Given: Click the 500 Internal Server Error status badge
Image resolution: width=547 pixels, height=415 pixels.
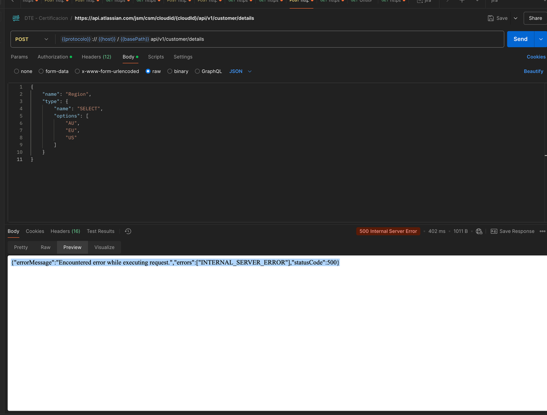Looking at the screenshot, I should point(388,231).
